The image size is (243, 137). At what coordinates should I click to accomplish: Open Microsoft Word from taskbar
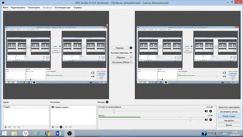tap(58, 134)
